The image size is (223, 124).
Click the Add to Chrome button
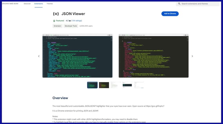point(170,14)
